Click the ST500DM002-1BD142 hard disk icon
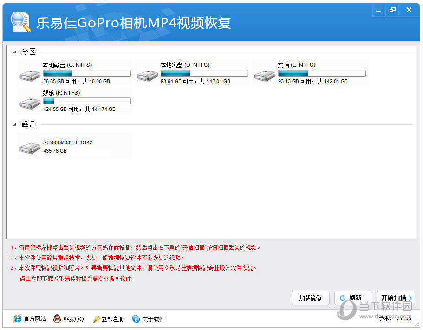This screenshot has height=330, width=423. click(x=30, y=148)
